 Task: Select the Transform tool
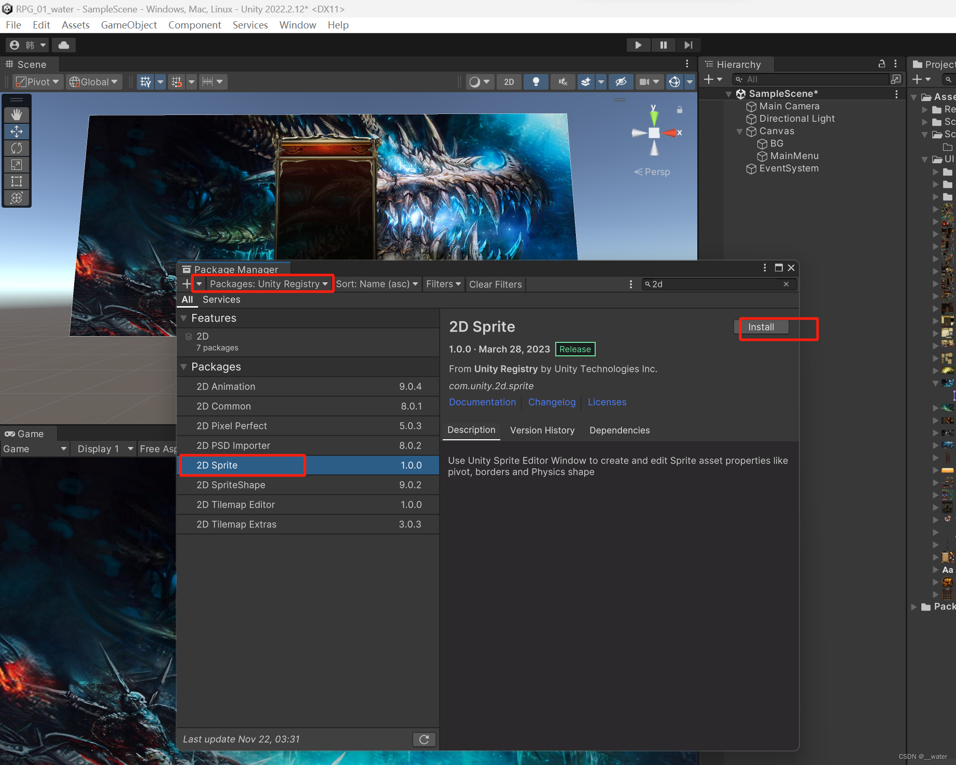[17, 198]
